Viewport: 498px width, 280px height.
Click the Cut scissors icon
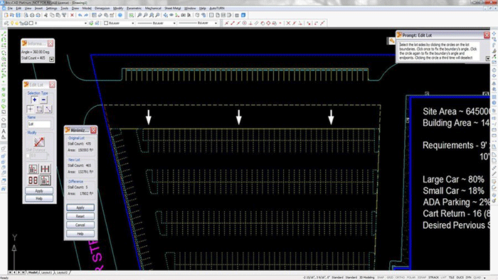click(46, 15)
